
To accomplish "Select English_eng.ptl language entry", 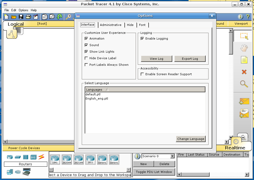I will point(97,99).
